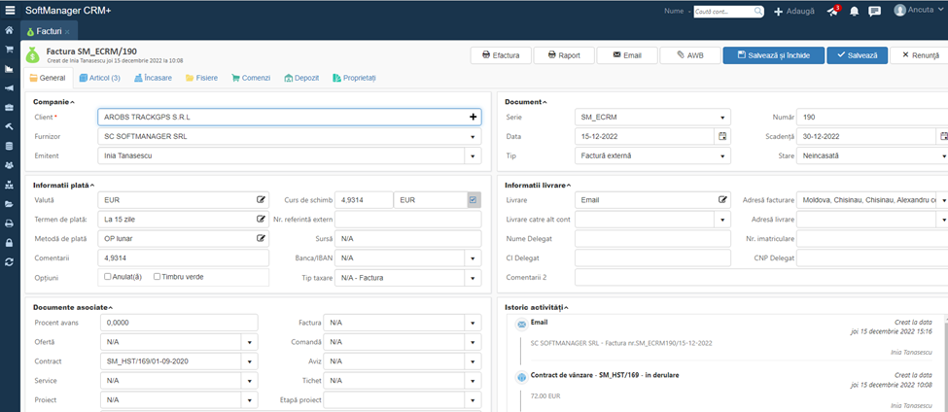Open the open-folder sidebar icon
948x412 pixels.
pos(9,204)
